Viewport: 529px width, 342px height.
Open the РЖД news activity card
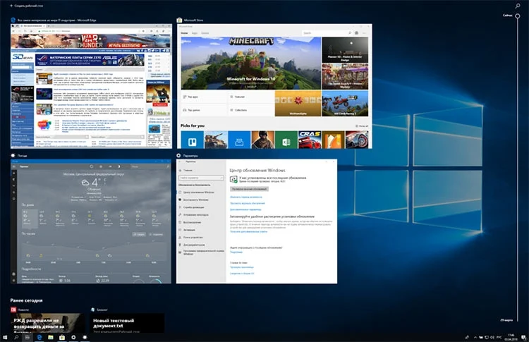[x=47, y=323]
